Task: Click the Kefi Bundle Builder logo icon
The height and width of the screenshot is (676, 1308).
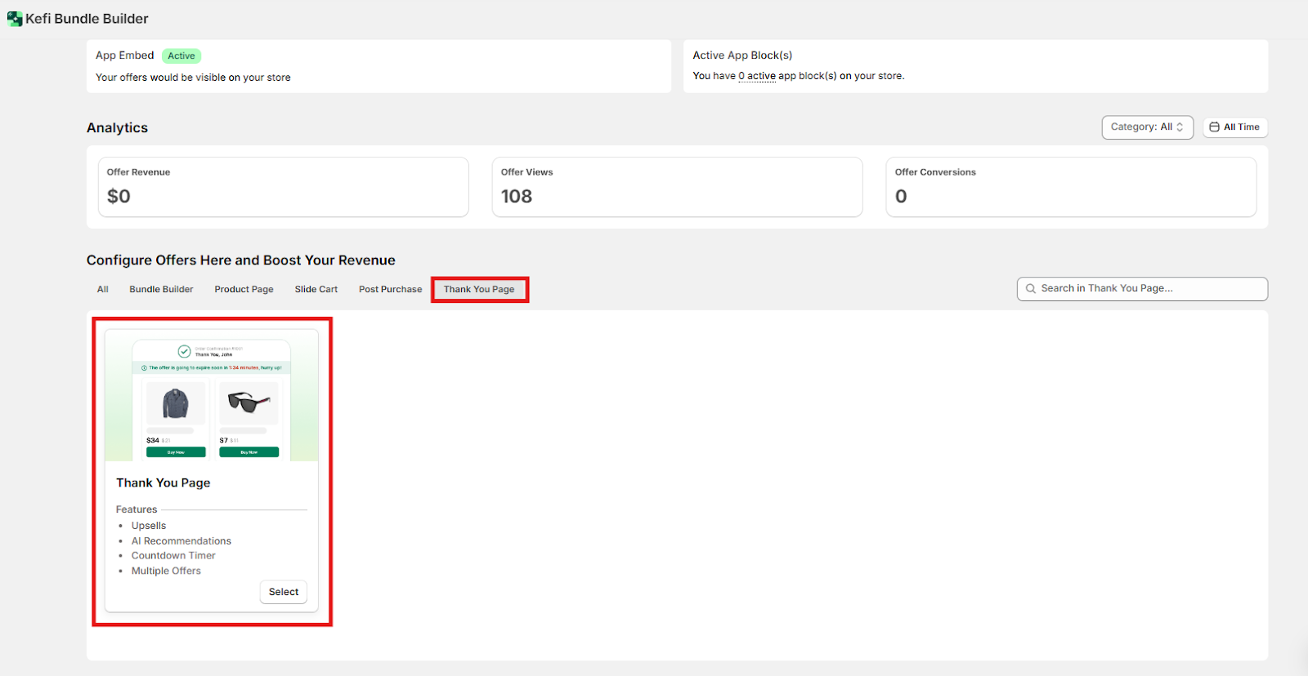Action: coord(15,19)
